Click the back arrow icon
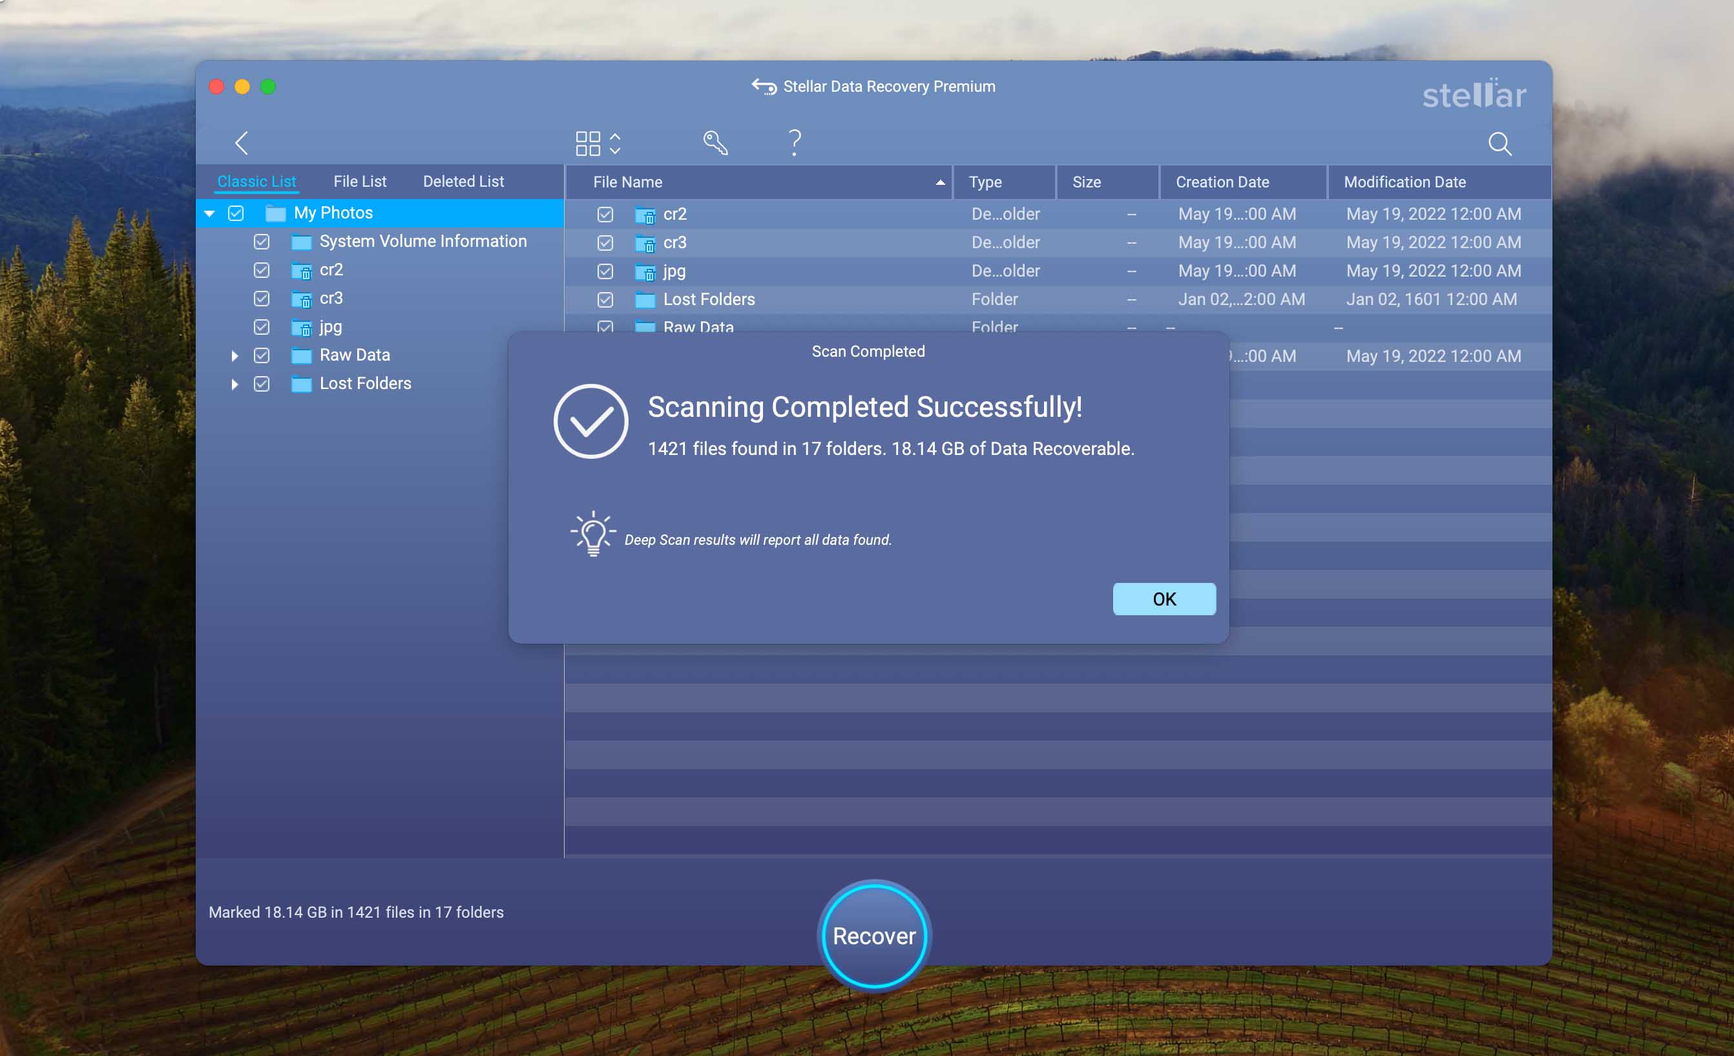This screenshot has height=1056, width=1734. pyautogui.click(x=242, y=143)
